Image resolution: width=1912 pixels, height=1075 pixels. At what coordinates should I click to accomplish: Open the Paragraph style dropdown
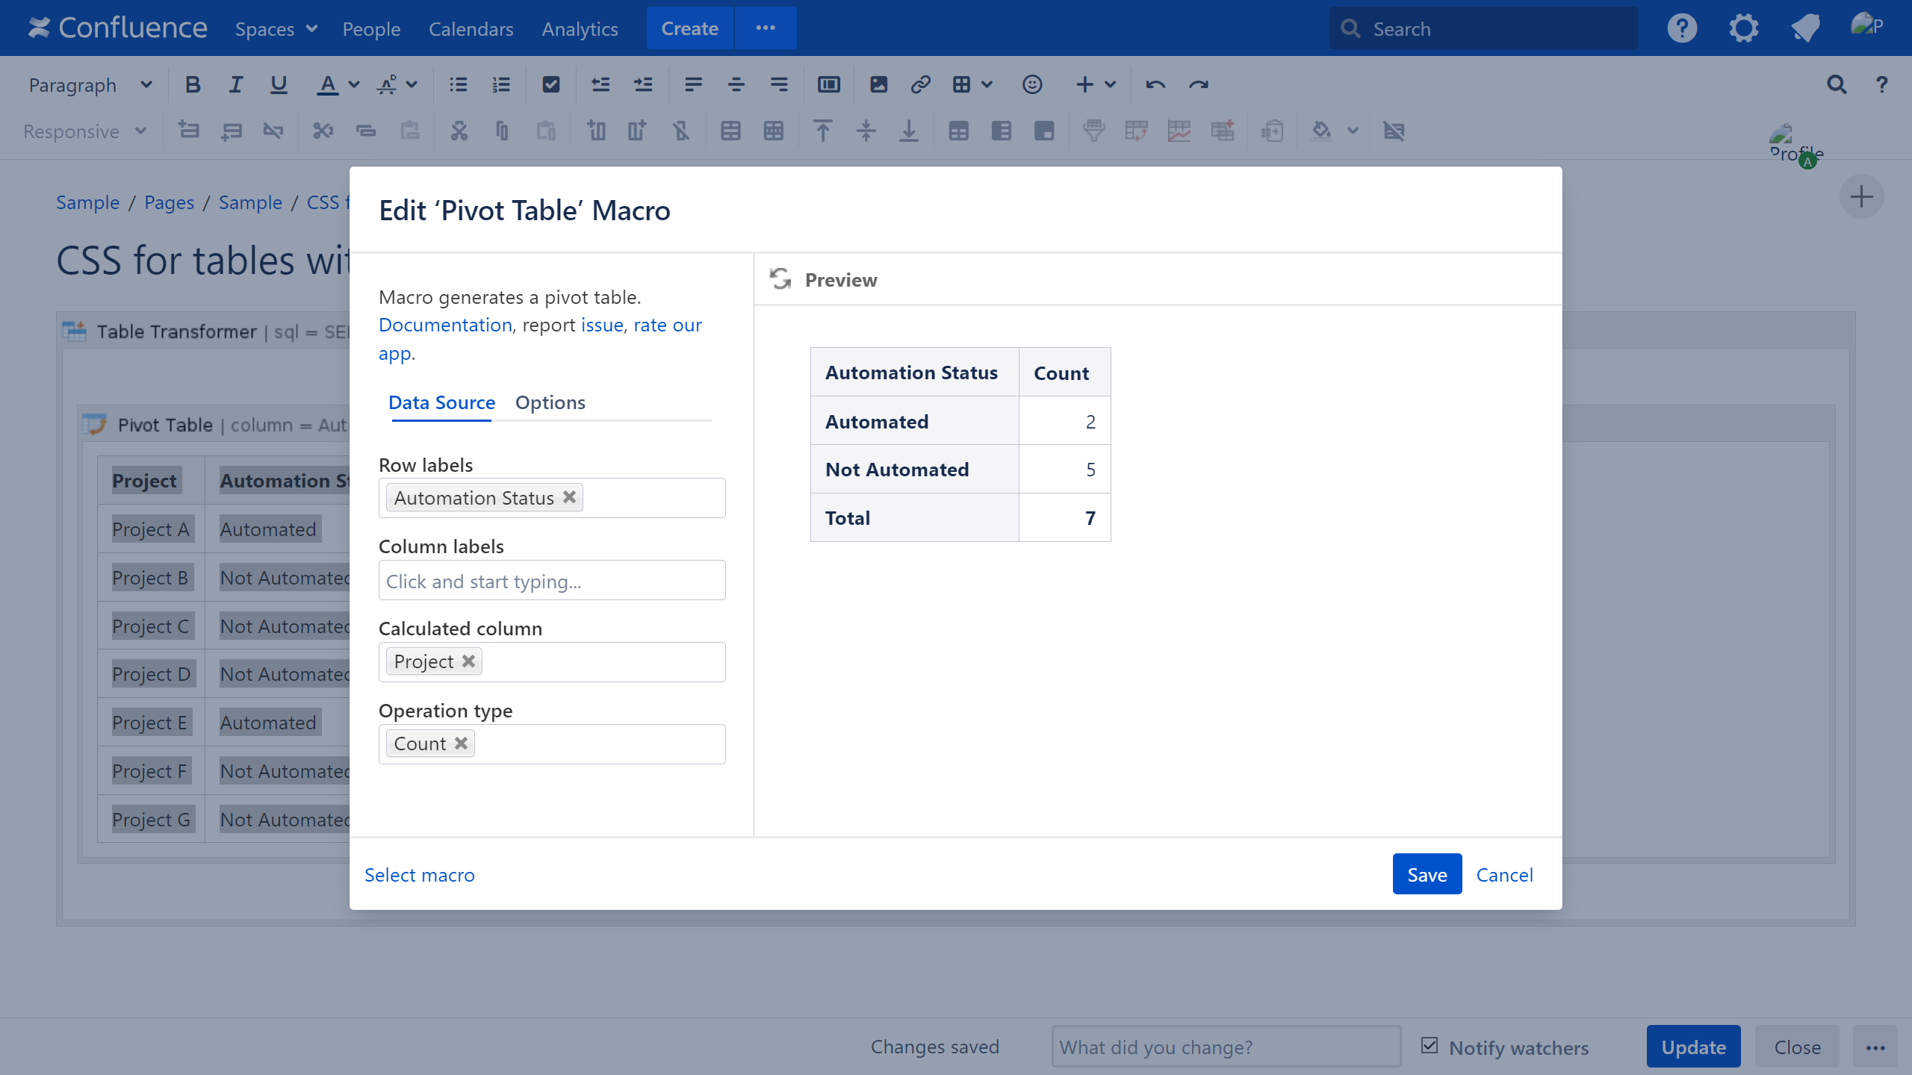click(90, 85)
